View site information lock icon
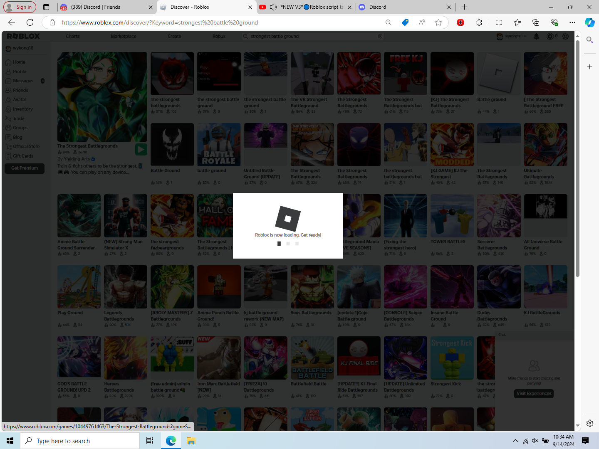This screenshot has height=449, width=599. (x=52, y=22)
